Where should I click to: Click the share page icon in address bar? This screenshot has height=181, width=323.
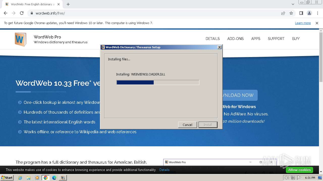pyautogui.click(x=283, y=13)
